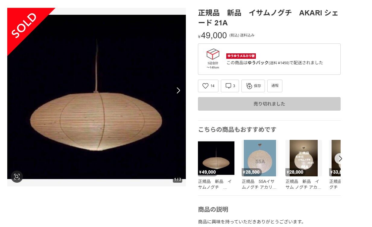Show more recommended items arrow
The image size is (372, 227).
point(340,159)
